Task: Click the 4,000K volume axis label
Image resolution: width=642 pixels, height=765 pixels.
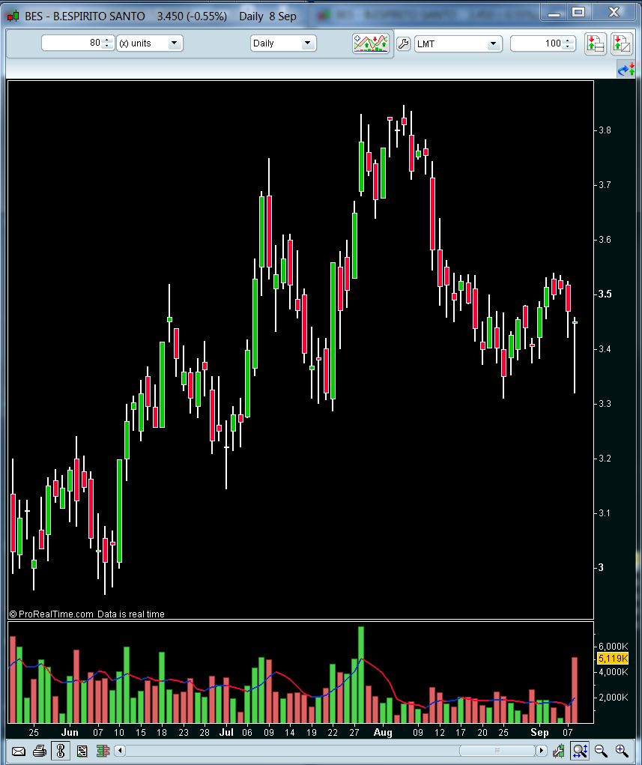Action: click(614, 672)
